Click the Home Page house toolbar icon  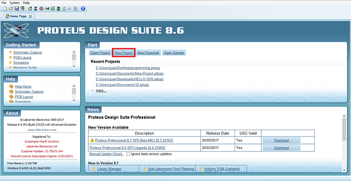30,8
